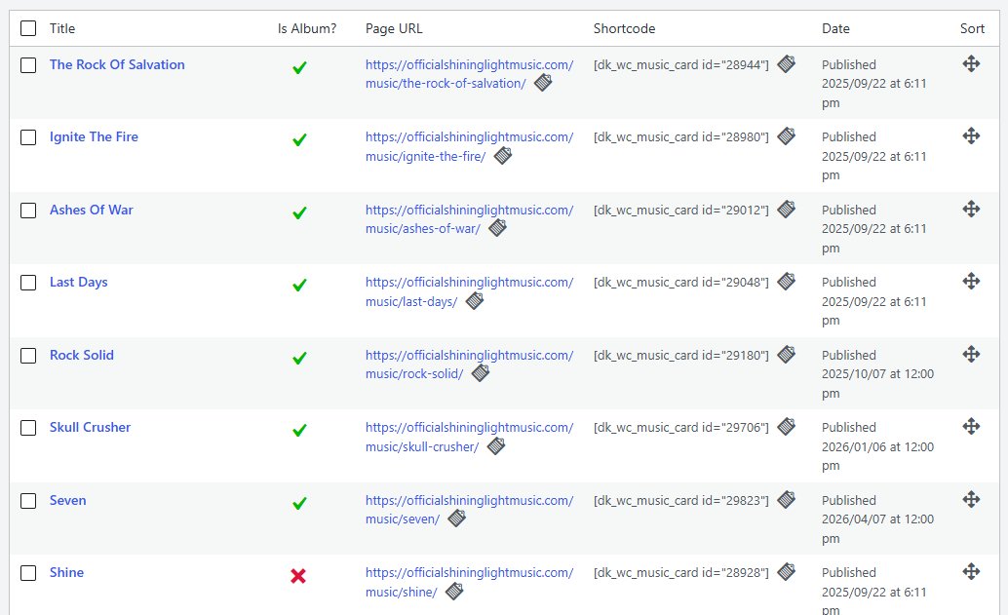The width and height of the screenshot is (1008, 615).
Task: Click the Is Album? column header
Action: tap(307, 29)
